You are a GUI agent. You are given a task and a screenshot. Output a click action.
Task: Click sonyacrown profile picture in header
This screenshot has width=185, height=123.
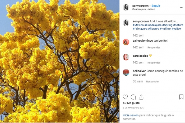point(126,7)
